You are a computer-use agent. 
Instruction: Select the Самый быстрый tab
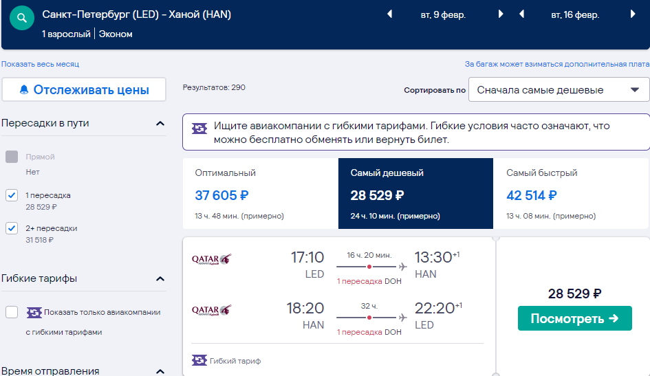[570, 193]
